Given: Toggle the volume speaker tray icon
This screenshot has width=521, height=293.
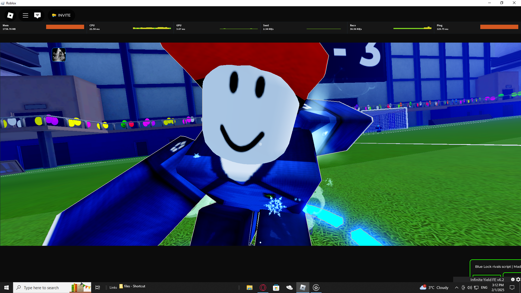Looking at the screenshot, I should click(470, 288).
